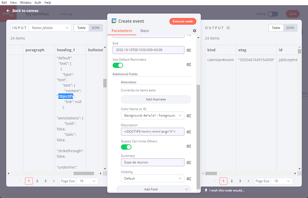This screenshot has height=198, width=308.
Task: Click the Summary field Essai de réunion
Action: 153,162
